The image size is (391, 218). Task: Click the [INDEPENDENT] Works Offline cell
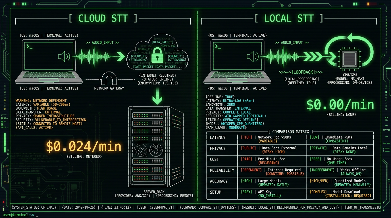(340, 172)
